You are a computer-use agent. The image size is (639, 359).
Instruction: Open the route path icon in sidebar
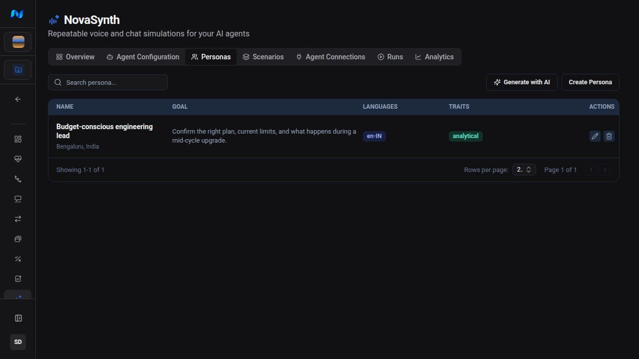click(x=18, y=179)
